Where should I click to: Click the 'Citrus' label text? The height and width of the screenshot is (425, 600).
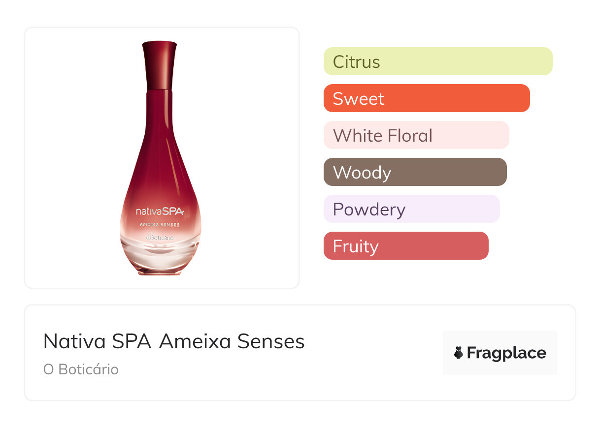(x=356, y=62)
